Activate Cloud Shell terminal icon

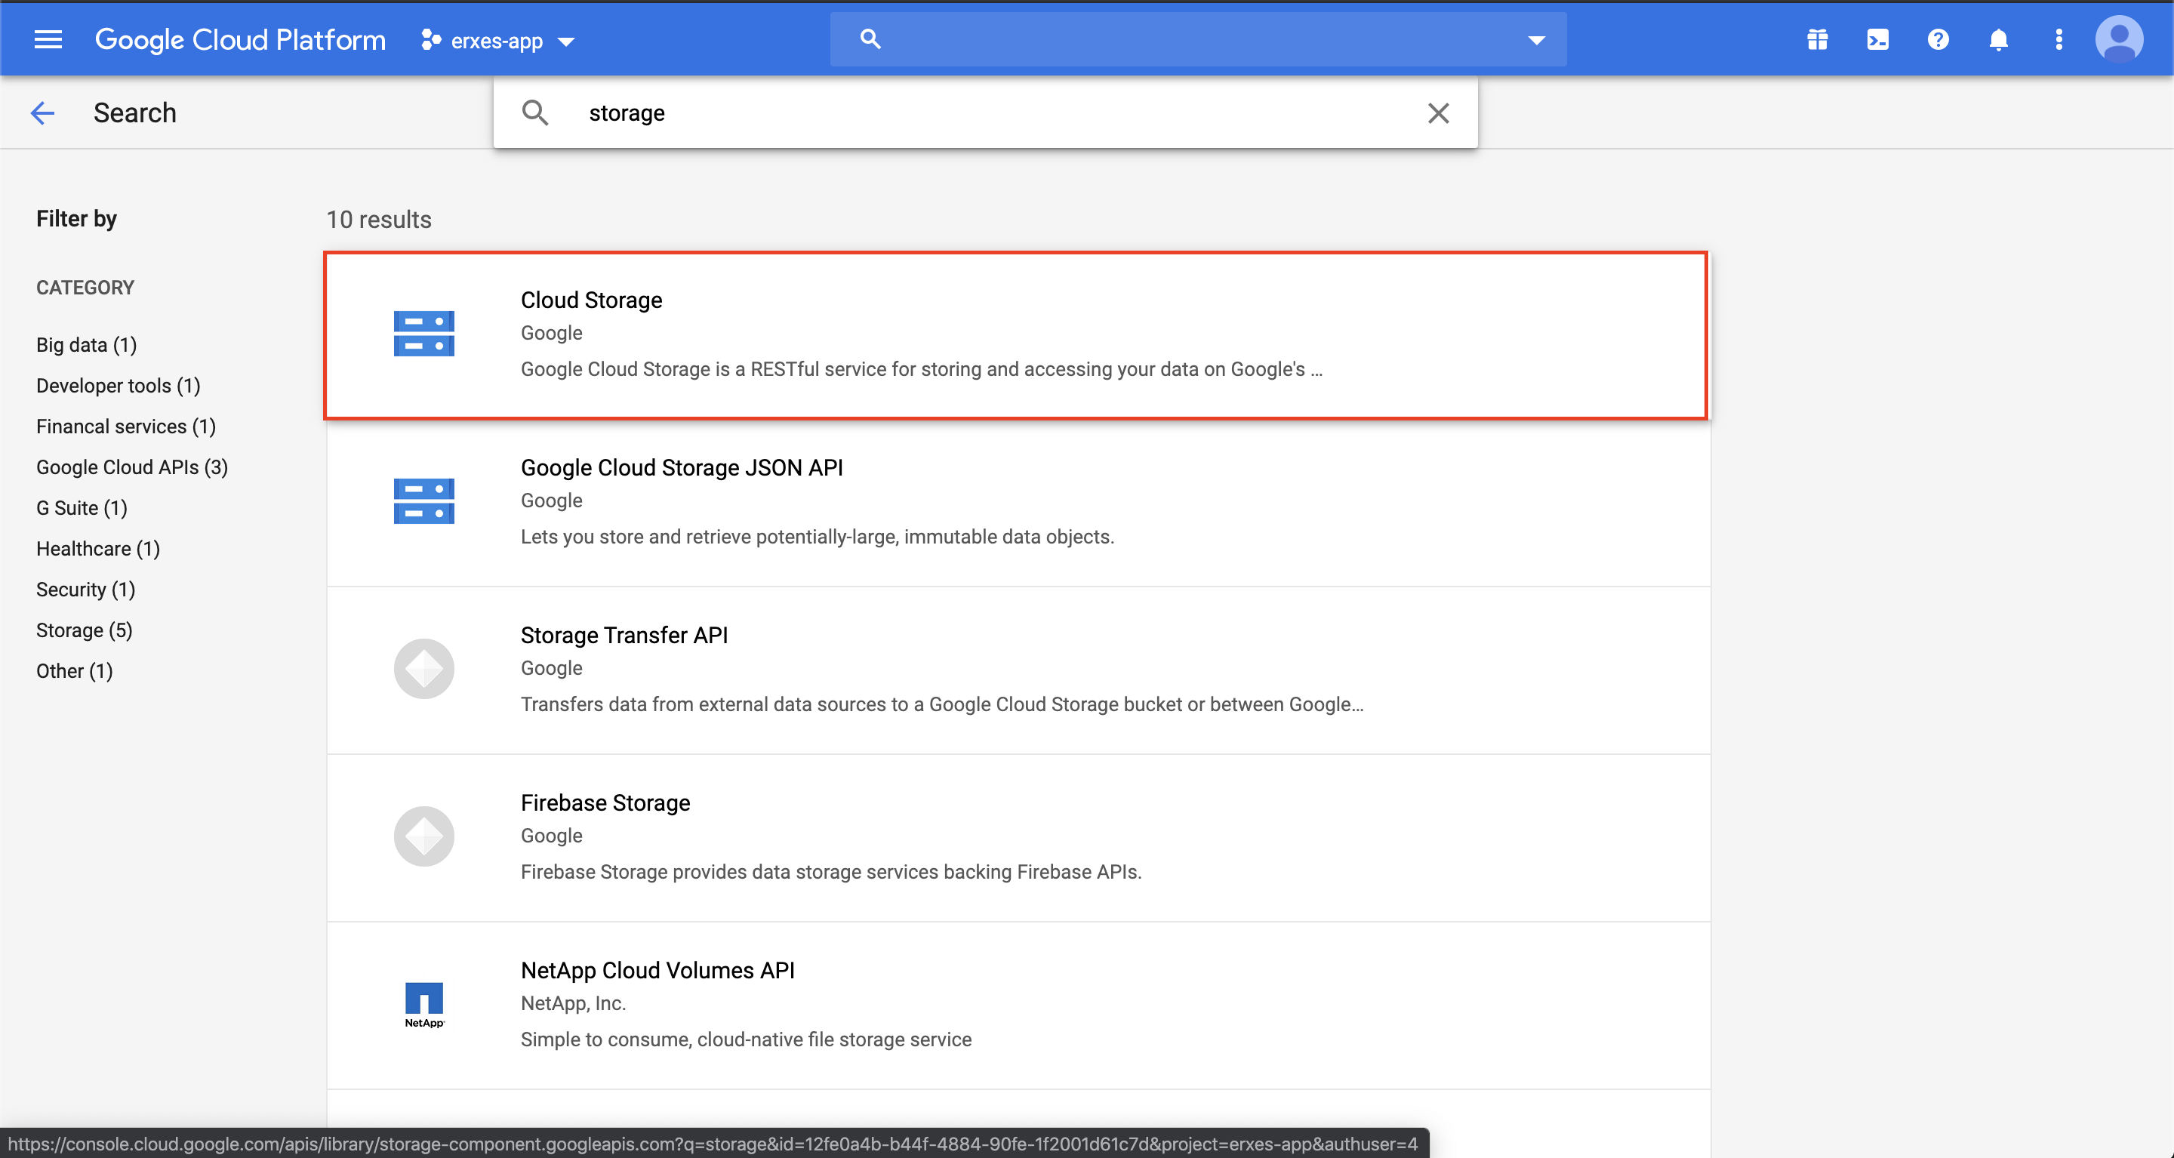(x=1878, y=40)
